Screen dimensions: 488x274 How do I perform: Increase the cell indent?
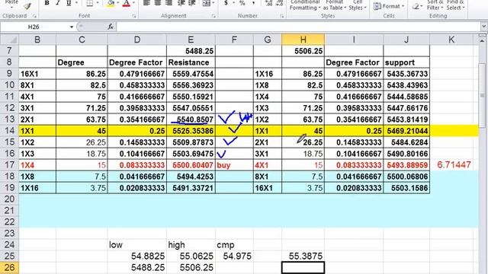[x=192, y=3]
